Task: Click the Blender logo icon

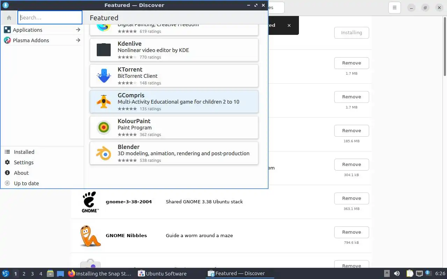Action: coord(104,153)
